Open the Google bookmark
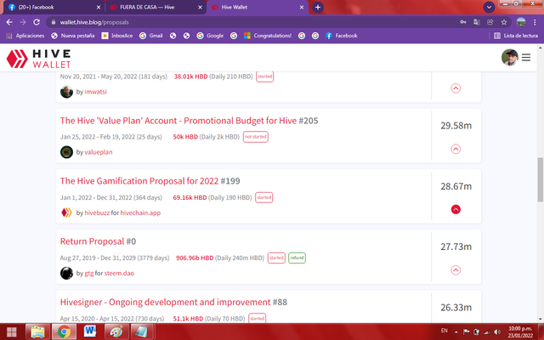Screen dimensions: 544x340 [x=210, y=36]
